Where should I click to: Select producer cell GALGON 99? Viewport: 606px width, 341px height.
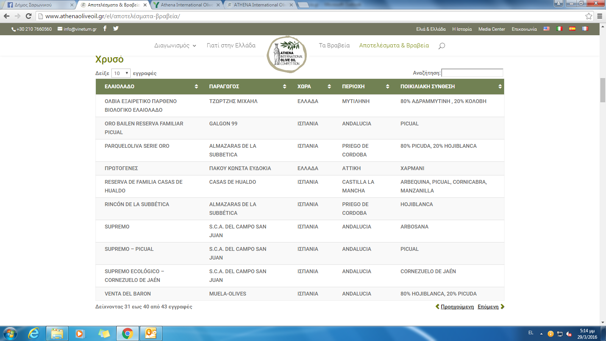point(244,128)
